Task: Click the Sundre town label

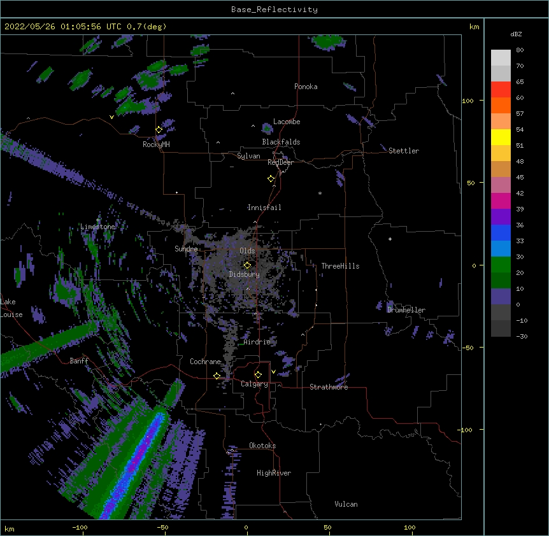Action: coord(186,249)
